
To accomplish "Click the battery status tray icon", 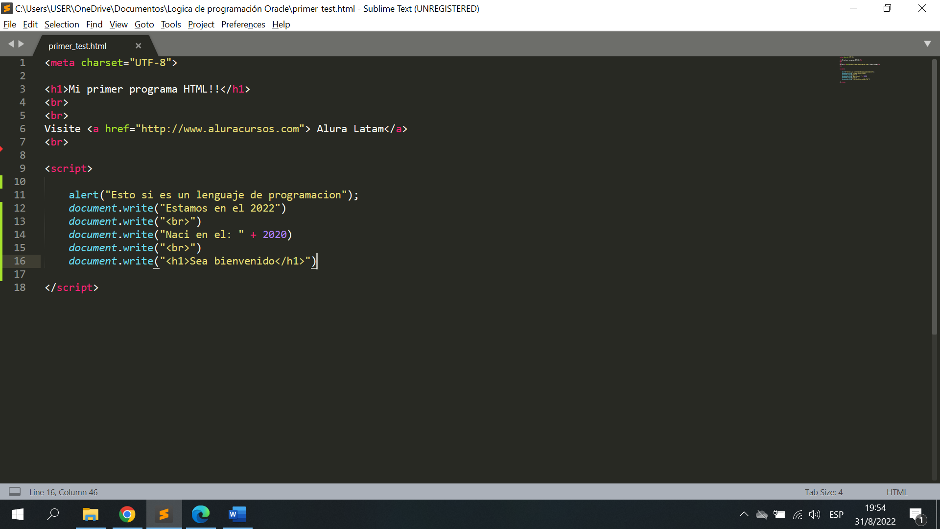I will [x=779, y=514].
